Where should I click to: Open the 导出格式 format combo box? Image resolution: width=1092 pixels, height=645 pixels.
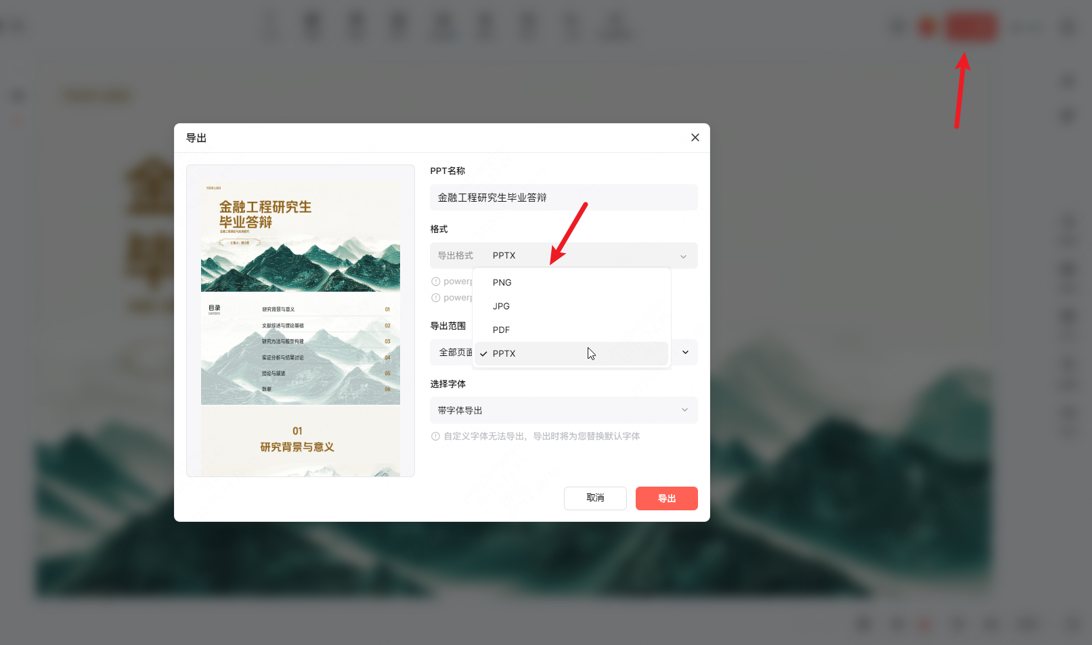[563, 256]
